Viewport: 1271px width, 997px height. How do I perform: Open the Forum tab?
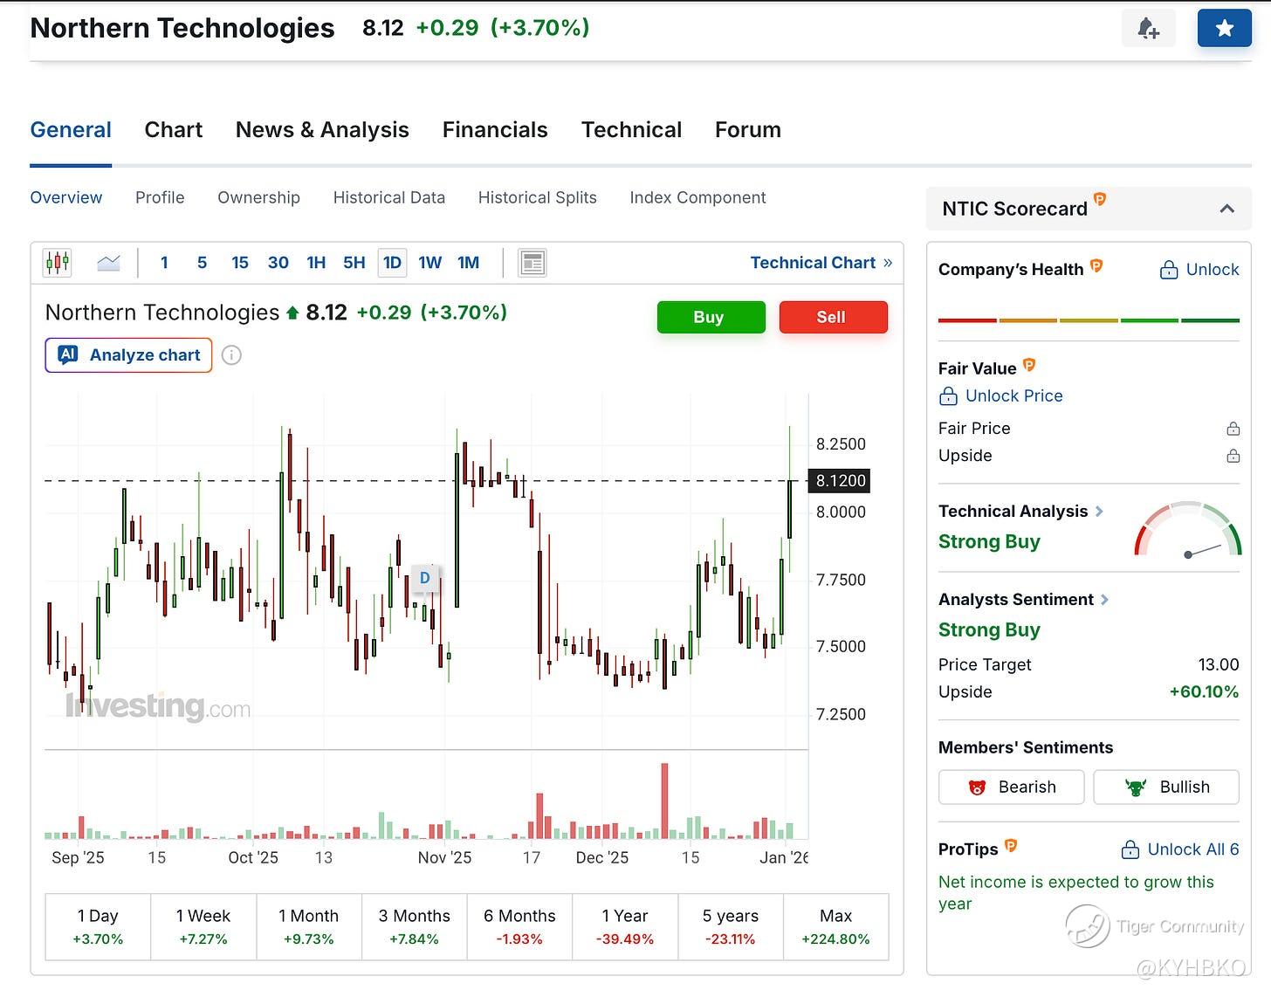tap(748, 130)
